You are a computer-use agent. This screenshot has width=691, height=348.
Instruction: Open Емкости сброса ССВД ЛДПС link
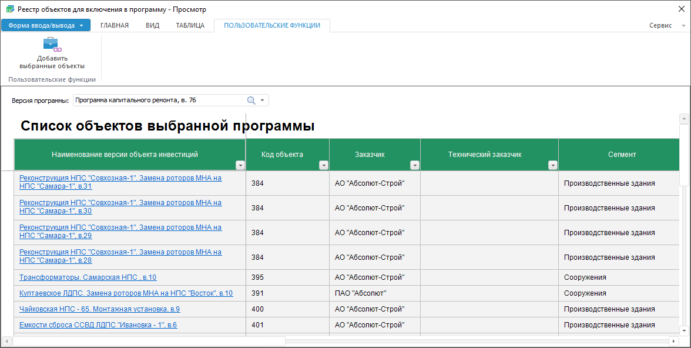coord(98,325)
